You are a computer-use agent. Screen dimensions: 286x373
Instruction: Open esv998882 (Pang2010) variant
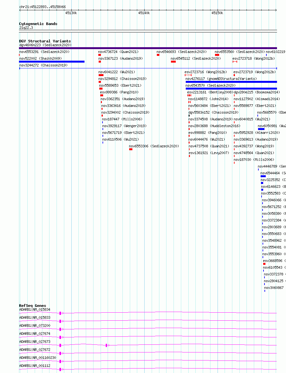(208, 133)
